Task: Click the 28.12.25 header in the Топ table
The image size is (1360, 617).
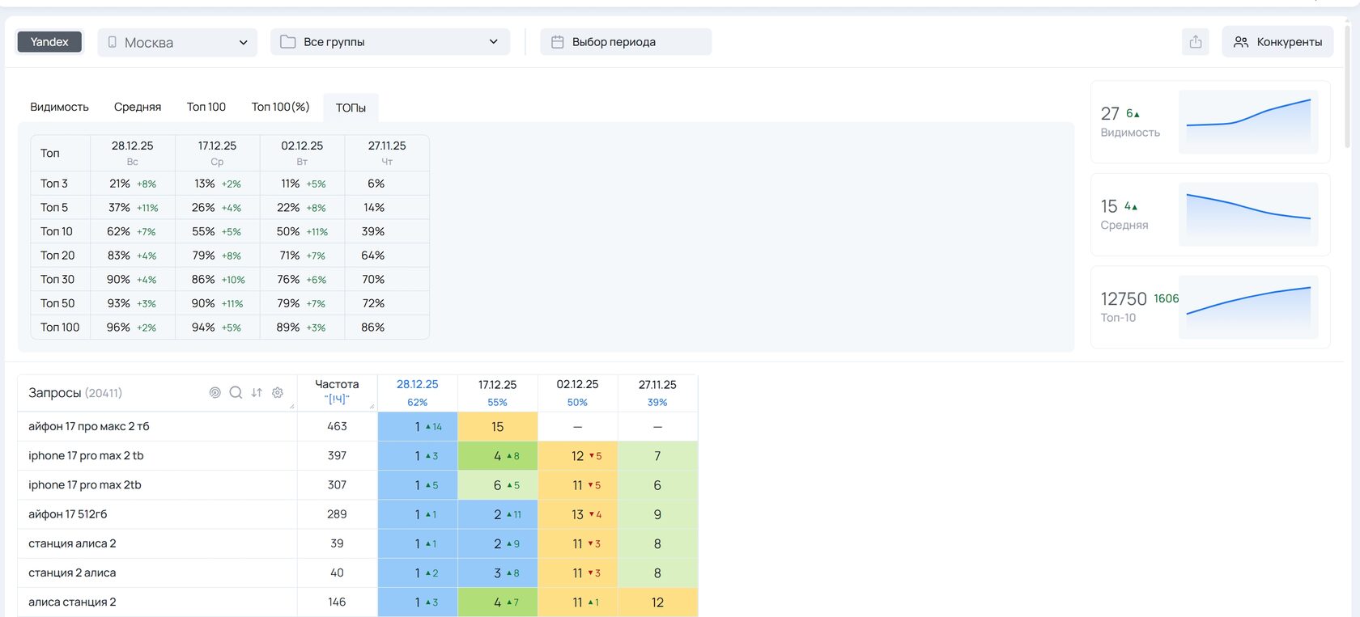Action: 132,152
